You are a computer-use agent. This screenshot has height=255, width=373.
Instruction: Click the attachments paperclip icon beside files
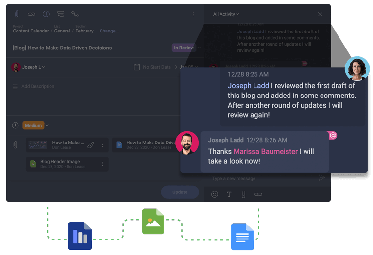coord(15,144)
